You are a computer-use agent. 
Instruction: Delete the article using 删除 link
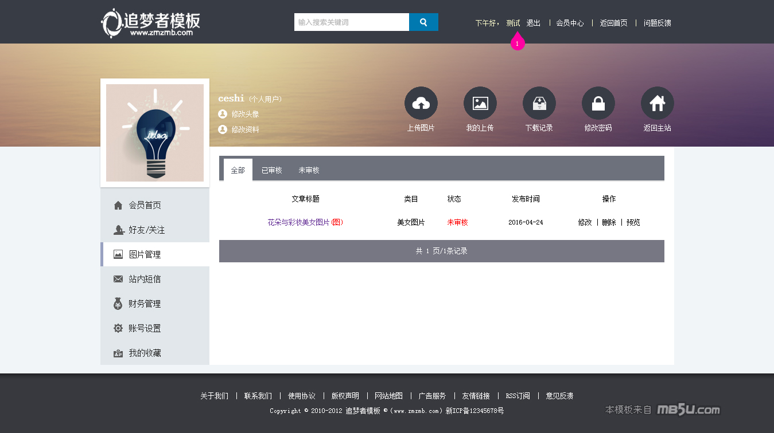(609, 222)
